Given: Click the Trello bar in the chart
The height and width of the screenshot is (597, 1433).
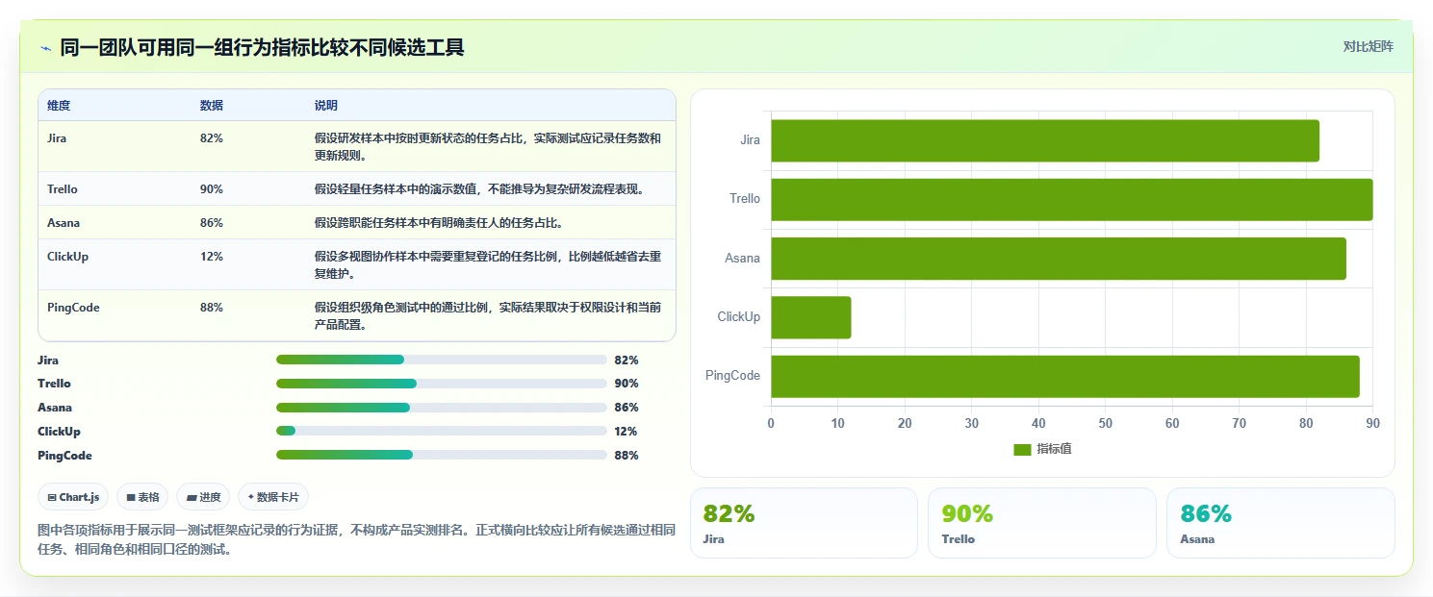Looking at the screenshot, I should 1071,200.
